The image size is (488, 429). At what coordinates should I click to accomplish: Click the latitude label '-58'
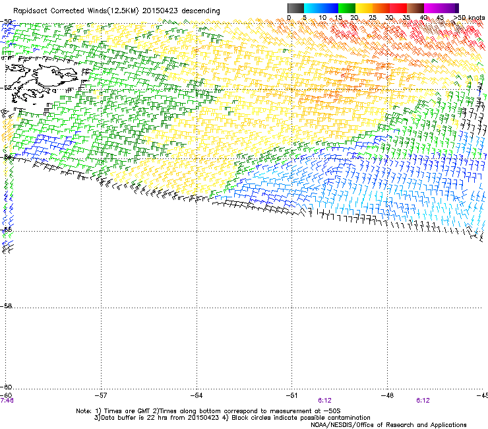click(x=6, y=306)
